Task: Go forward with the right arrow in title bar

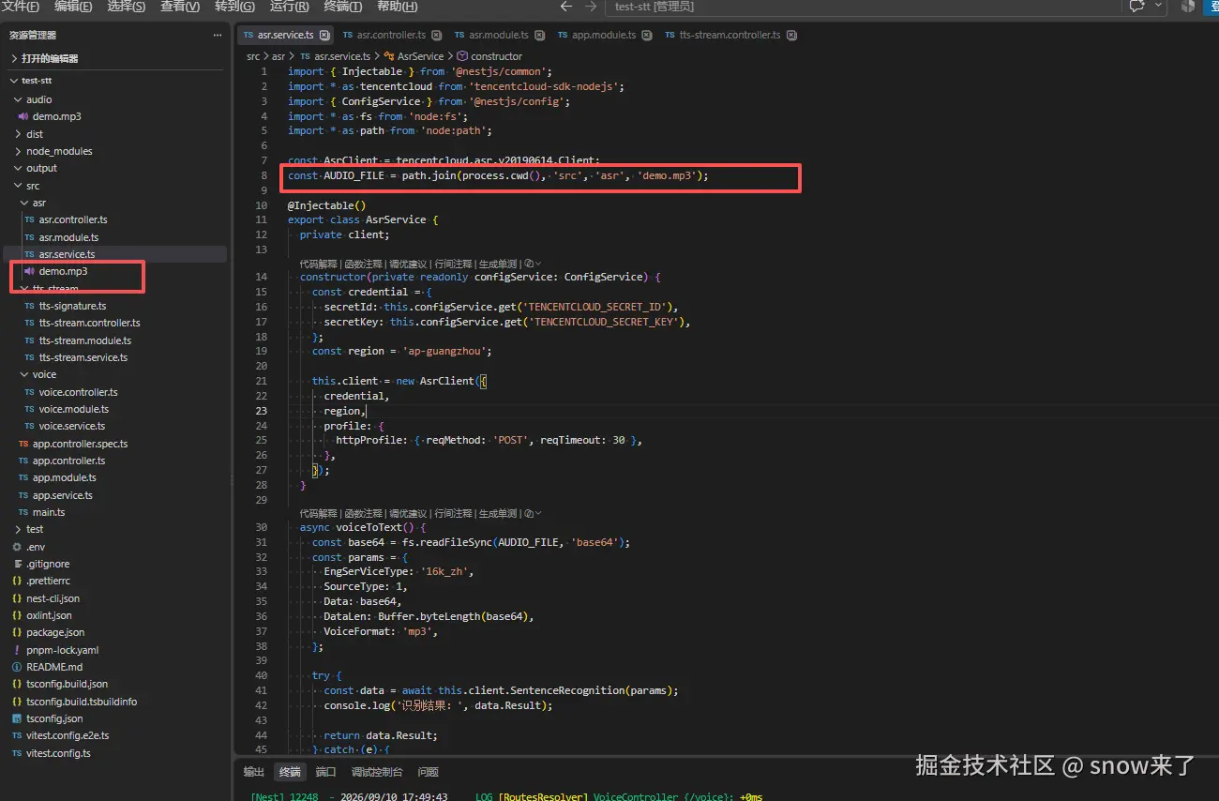Action: 590,7
